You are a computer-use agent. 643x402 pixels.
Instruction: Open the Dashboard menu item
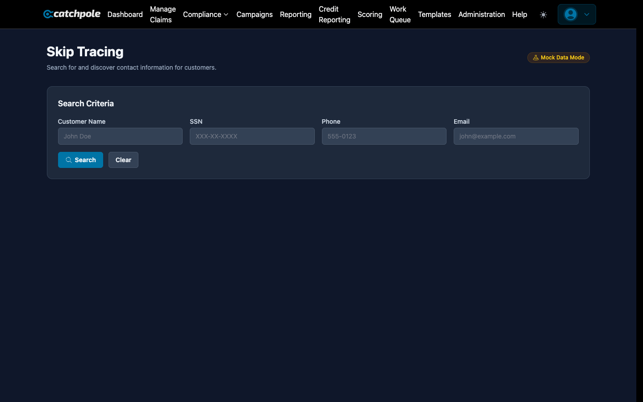coord(125,14)
